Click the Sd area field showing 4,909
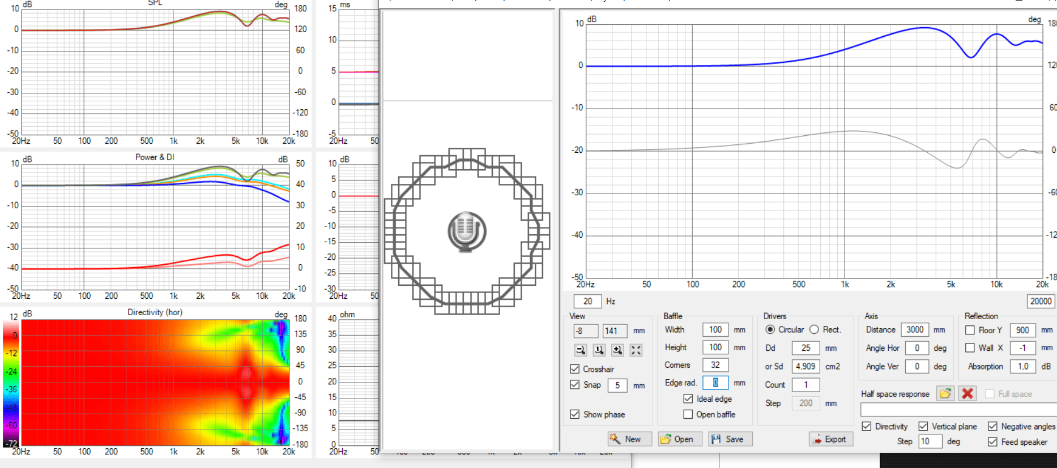The width and height of the screenshot is (1057, 468). pyautogui.click(x=805, y=366)
